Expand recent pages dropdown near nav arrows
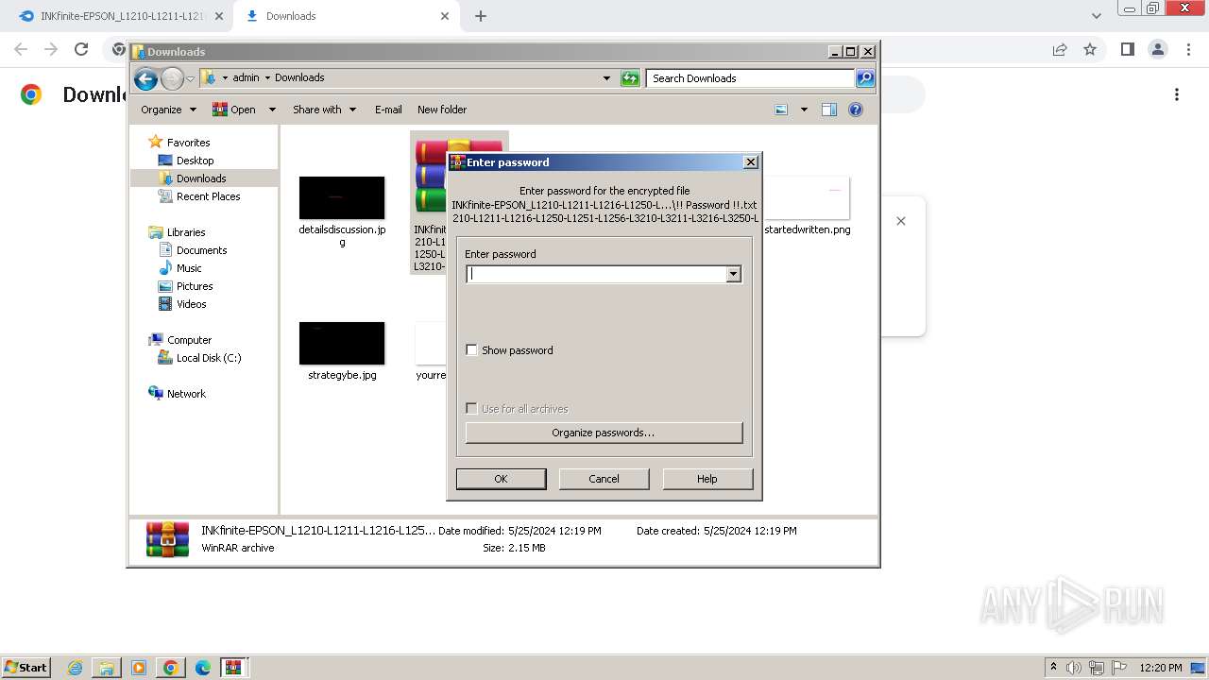This screenshot has width=1209, height=680. [190, 78]
